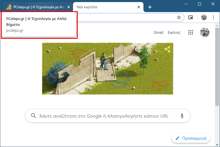The width and height of the screenshot is (220, 147).
Task: Click the pcsteps.gr domain in tab tooltip
Action: [x=15, y=31]
